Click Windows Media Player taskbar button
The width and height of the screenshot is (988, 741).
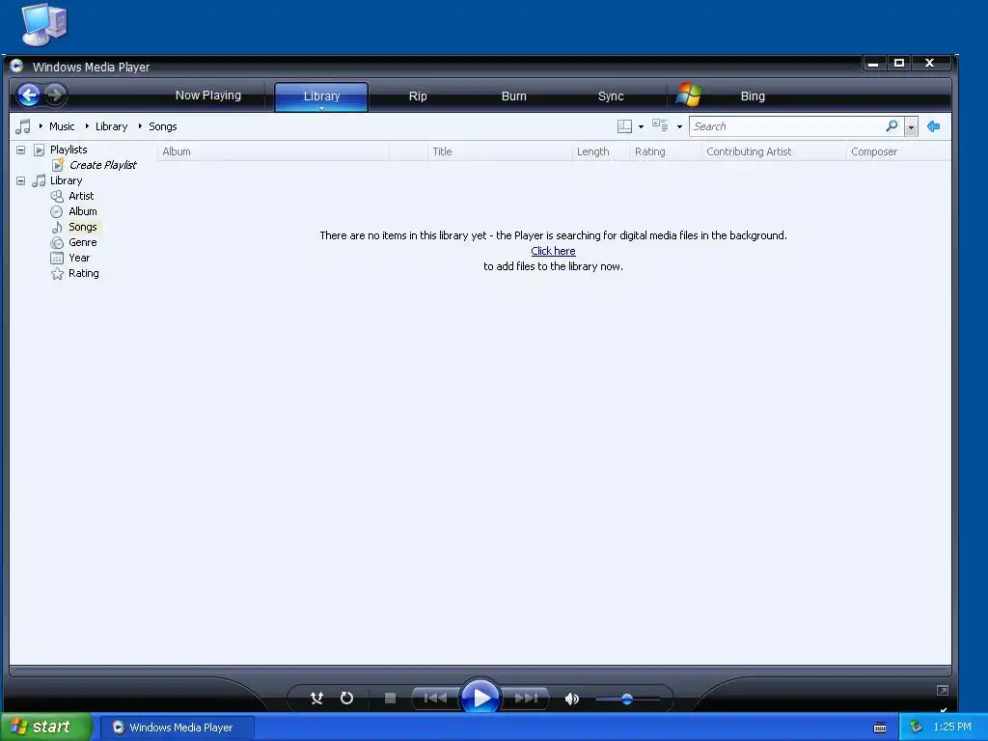click(x=178, y=727)
